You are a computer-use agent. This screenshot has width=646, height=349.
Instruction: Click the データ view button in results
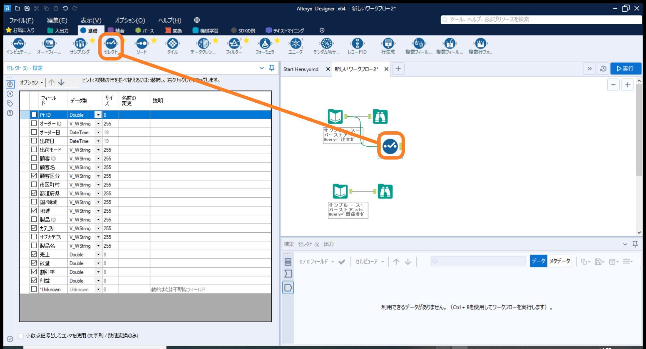click(x=538, y=261)
